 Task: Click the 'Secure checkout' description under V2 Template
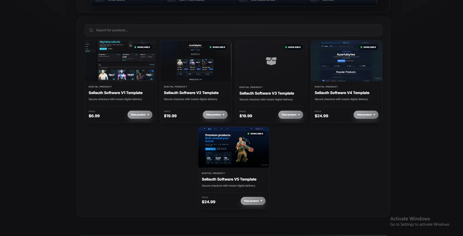[x=191, y=99]
